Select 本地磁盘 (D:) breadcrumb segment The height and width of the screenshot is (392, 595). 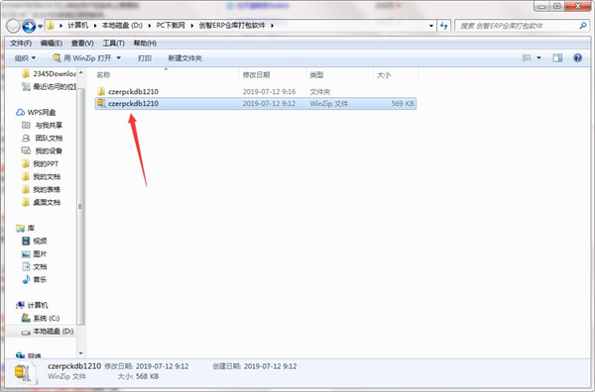tap(122, 26)
